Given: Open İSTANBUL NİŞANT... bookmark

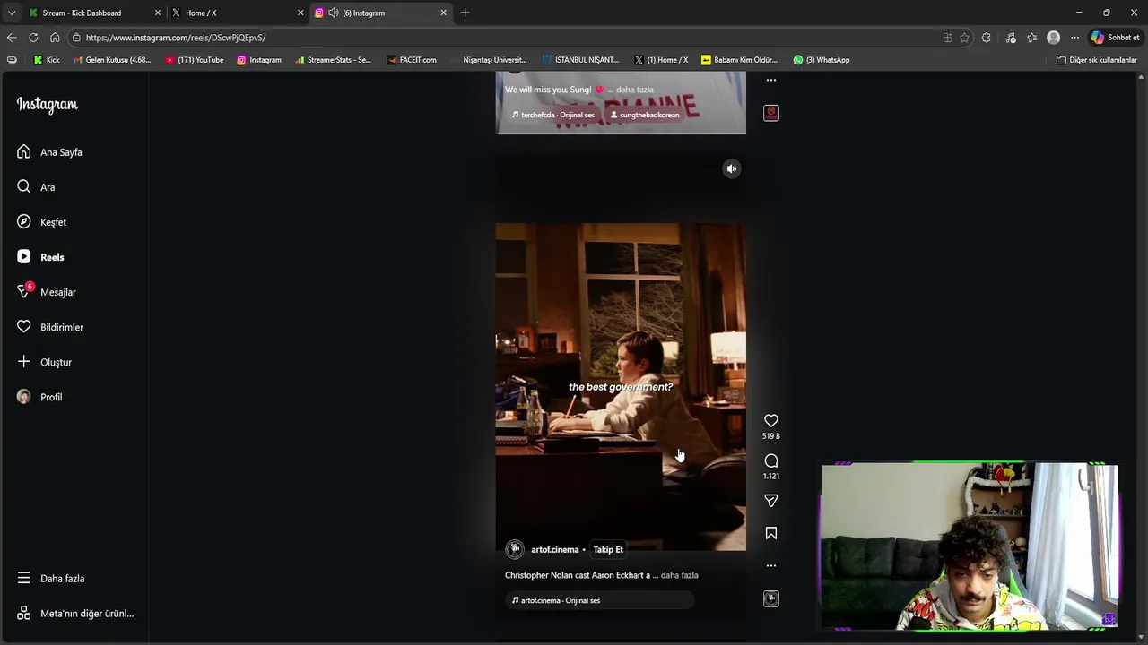Looking at the screenshot, I should pos(581,60).
